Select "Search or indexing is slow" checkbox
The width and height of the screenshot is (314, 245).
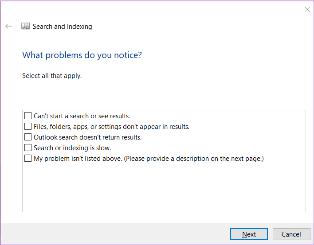pos(28,148)
